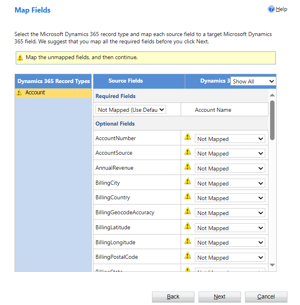Click the Optional Fields section heading
This screenshot has height=305, width=300.
[115, 124]
